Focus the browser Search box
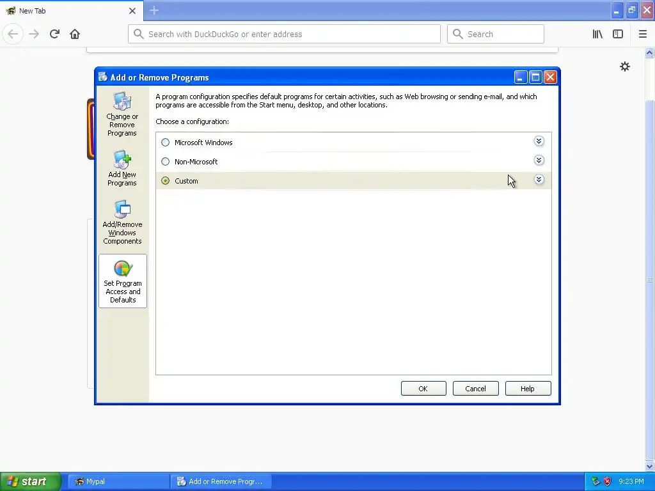This screenshot has height=491, width=655. click(x=496, y=34)
